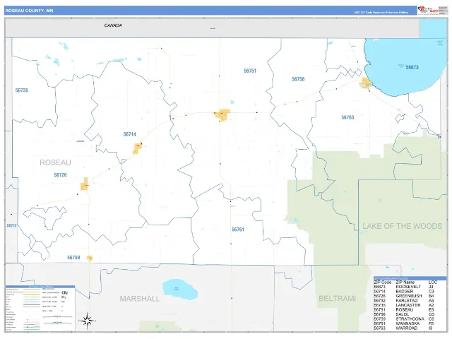
Task: Click the thick gray swatch in the map legend
Action: point(31,304)
